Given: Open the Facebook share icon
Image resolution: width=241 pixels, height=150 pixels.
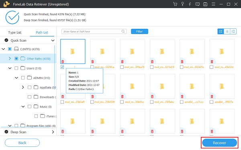Looking at the screenshot, I should (x=190, y=4).
